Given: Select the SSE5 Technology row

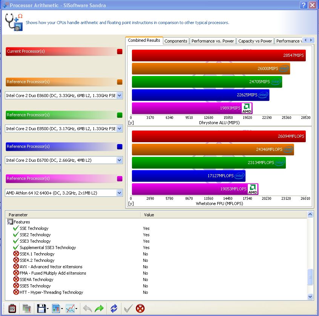Looking at the screenshot, I should 156,286.
